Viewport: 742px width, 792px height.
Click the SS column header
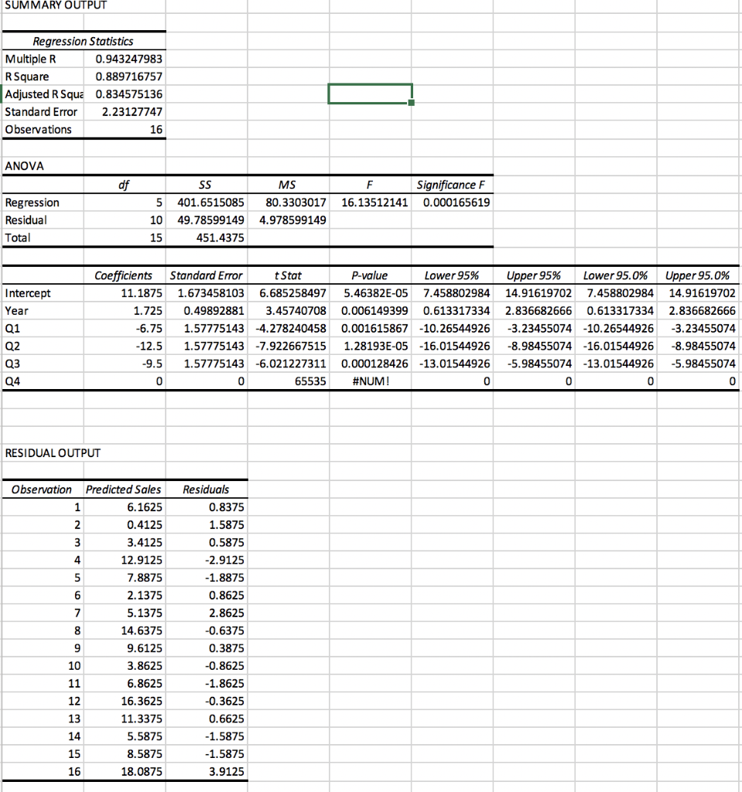pyautogui.click(x=205, y=184)
